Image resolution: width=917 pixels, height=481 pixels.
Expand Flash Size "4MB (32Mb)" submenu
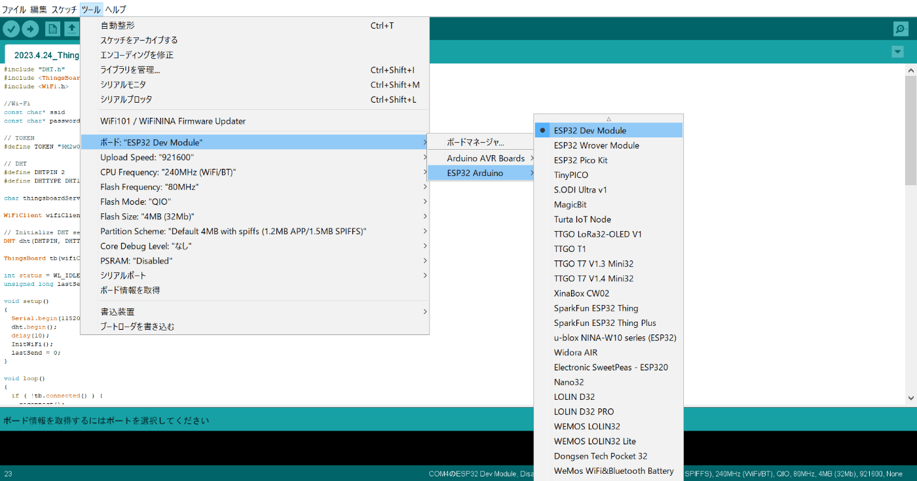tap(255, 216)
